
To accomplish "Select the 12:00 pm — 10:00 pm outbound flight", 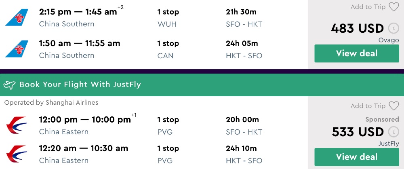I will pos(85,120).
